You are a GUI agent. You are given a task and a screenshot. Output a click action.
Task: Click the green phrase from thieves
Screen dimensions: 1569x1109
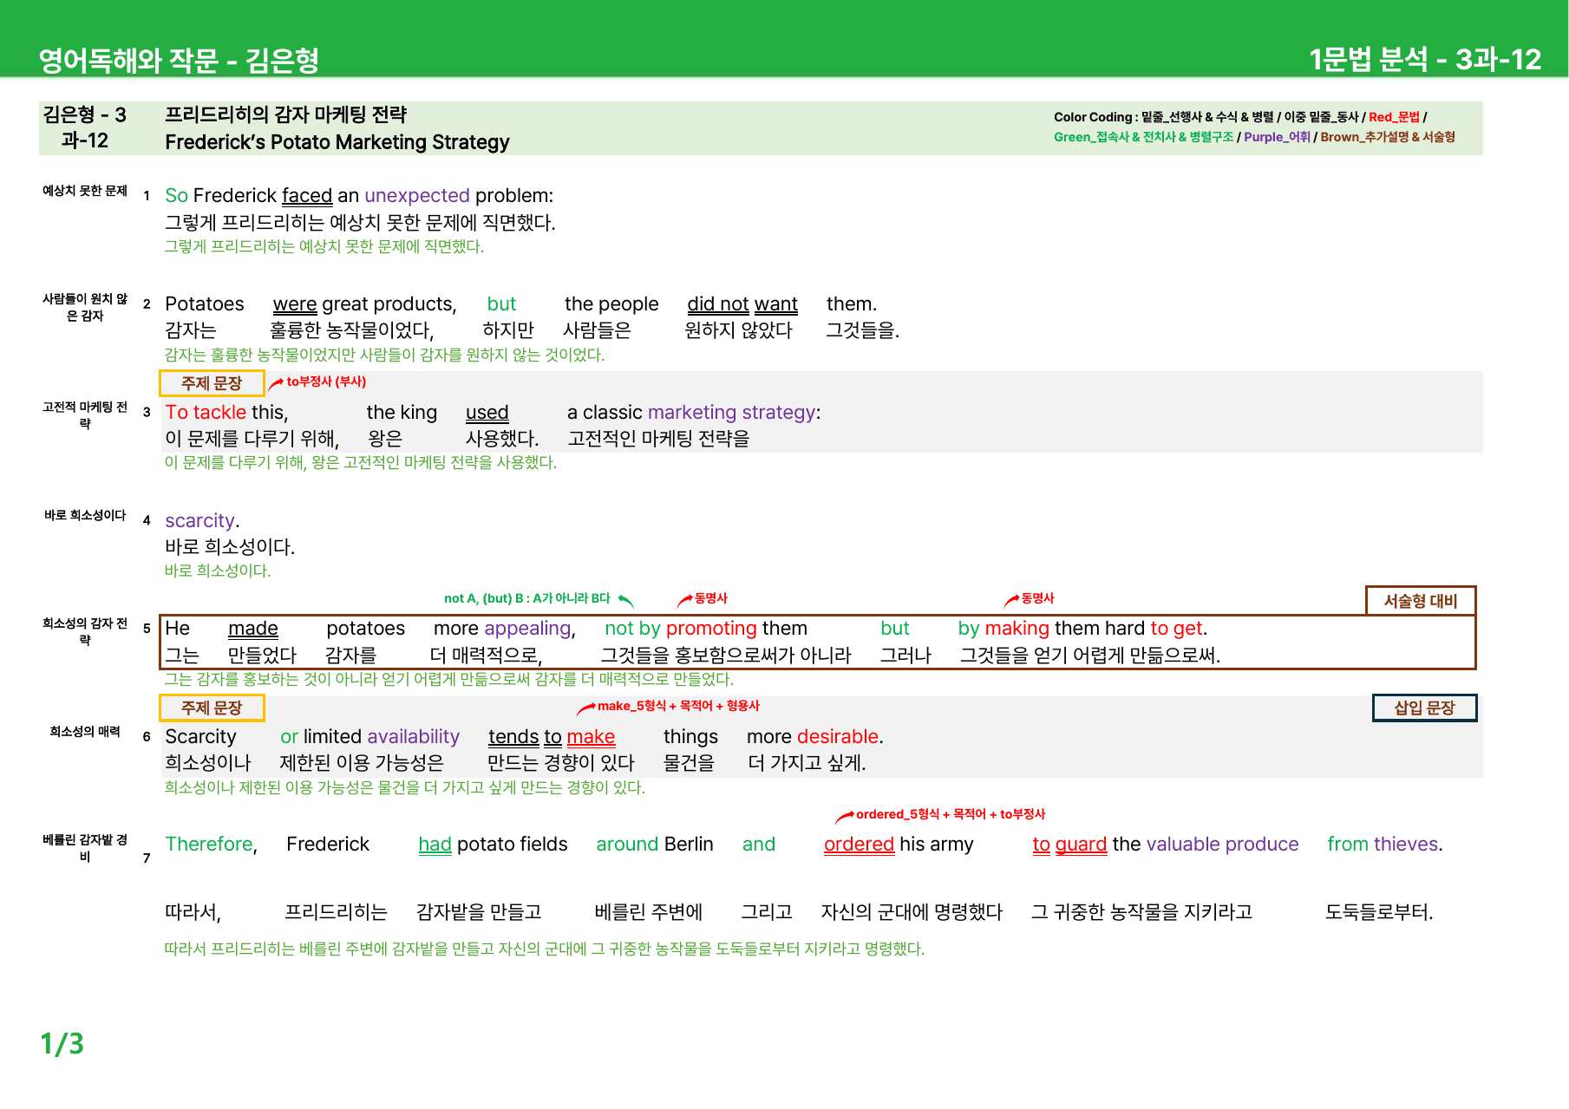[x=1383, y=845]
